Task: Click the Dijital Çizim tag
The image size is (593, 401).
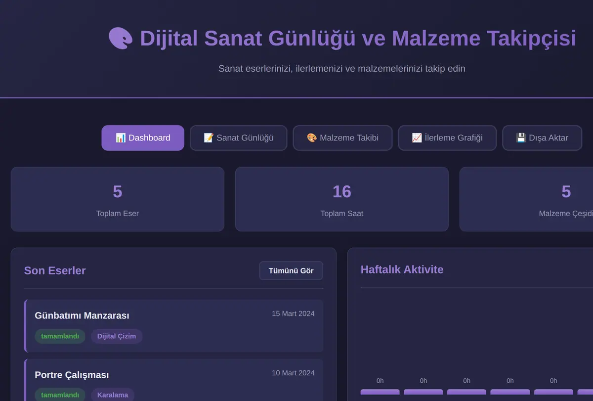Action: click(x=117, y=336)
